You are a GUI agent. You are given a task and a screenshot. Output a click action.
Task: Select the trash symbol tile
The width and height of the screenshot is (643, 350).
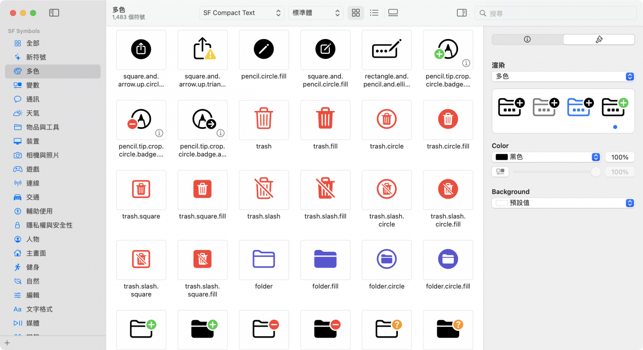tap(264, 120)
